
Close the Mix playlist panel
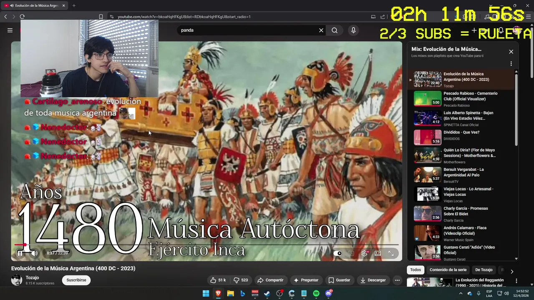coord(511,52)
